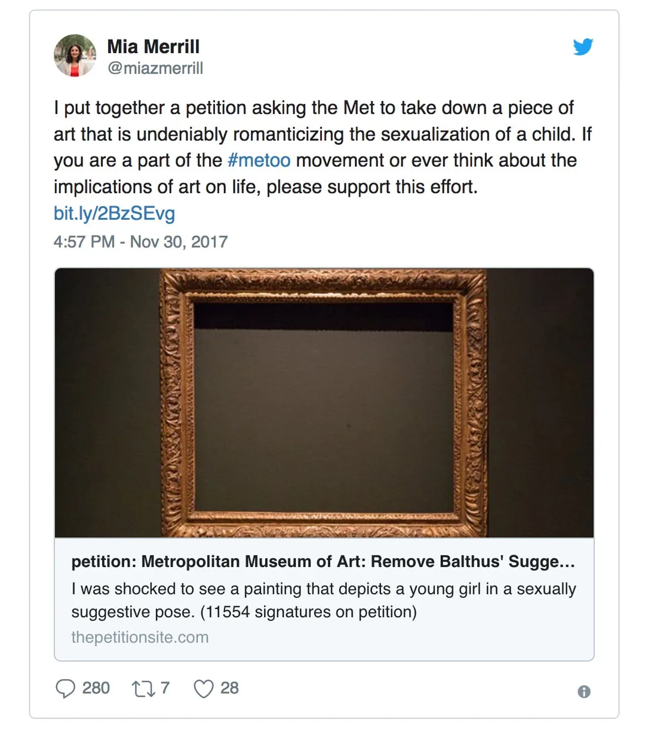The width and height of the screenshot is (645, 736).
Task: View the 7 retweets count
Action: pyautogui.click(x=165, y=688)
